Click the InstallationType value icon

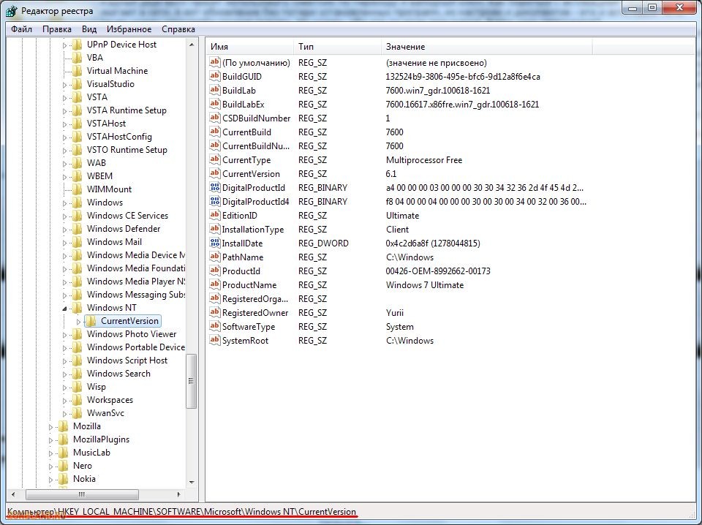click(x=215, y=229)
